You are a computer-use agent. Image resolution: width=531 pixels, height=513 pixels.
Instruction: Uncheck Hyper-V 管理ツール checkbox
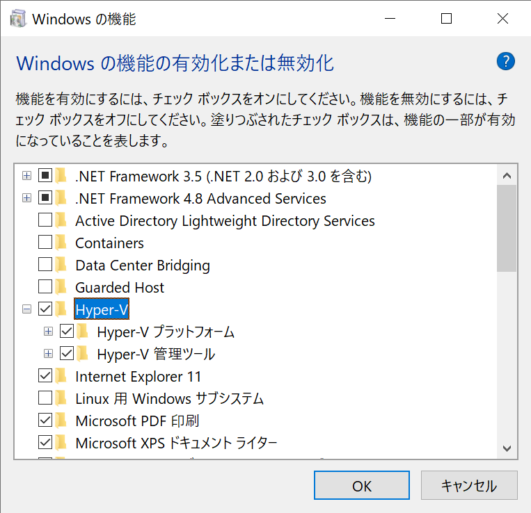coord(67,353)
